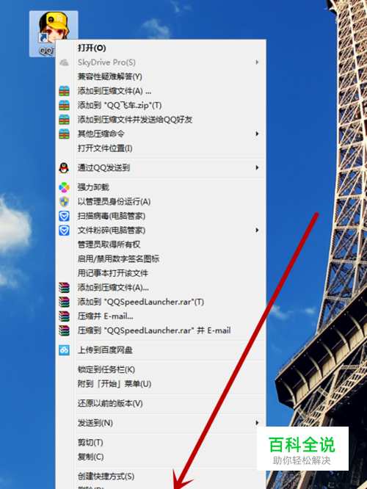Screen dimensions: 367x489
Task: Click the WinRAR icon beside 压缩到 "QQSpeedLauncher.rar" 并 E-mail
Action: pyautogui.click(x=65, y=330)
